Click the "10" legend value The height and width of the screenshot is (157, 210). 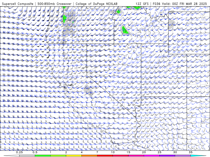(x=113, y=152)
